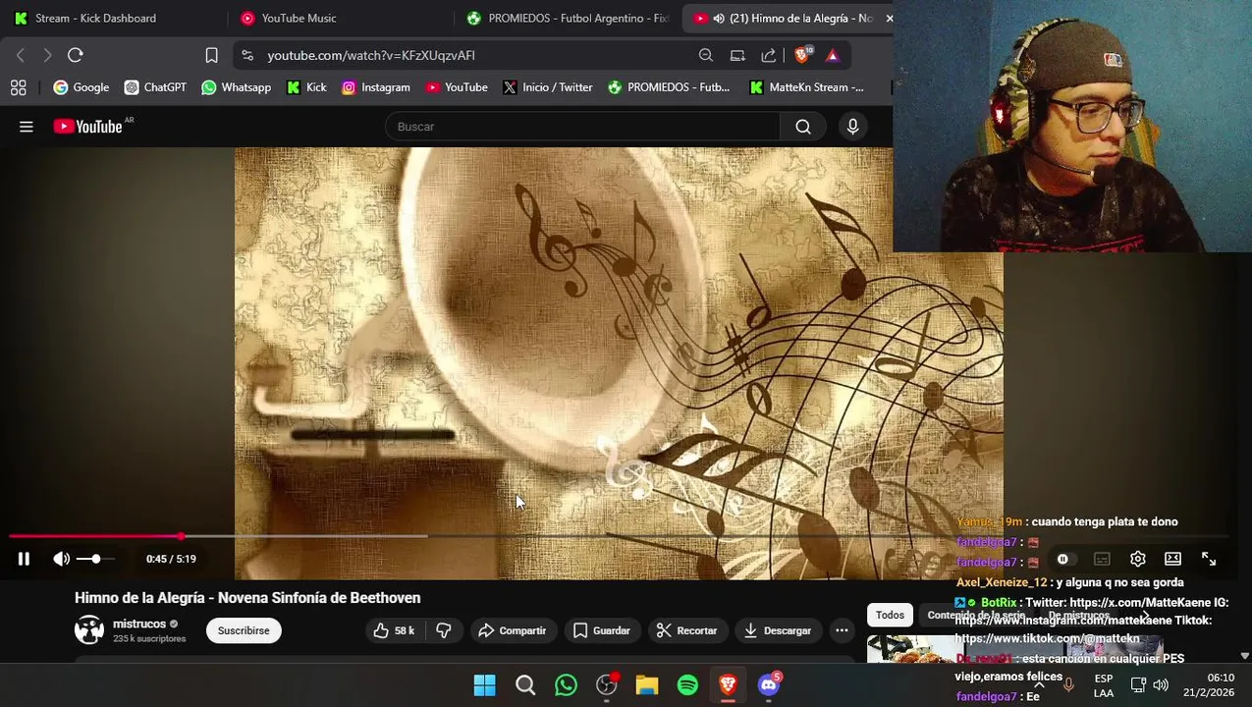Download the video via Descargar

778,630
